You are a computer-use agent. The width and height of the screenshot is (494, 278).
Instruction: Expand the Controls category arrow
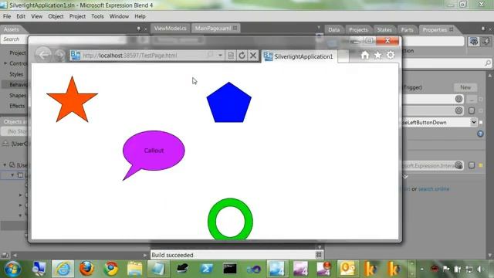(x=5, y=63)
